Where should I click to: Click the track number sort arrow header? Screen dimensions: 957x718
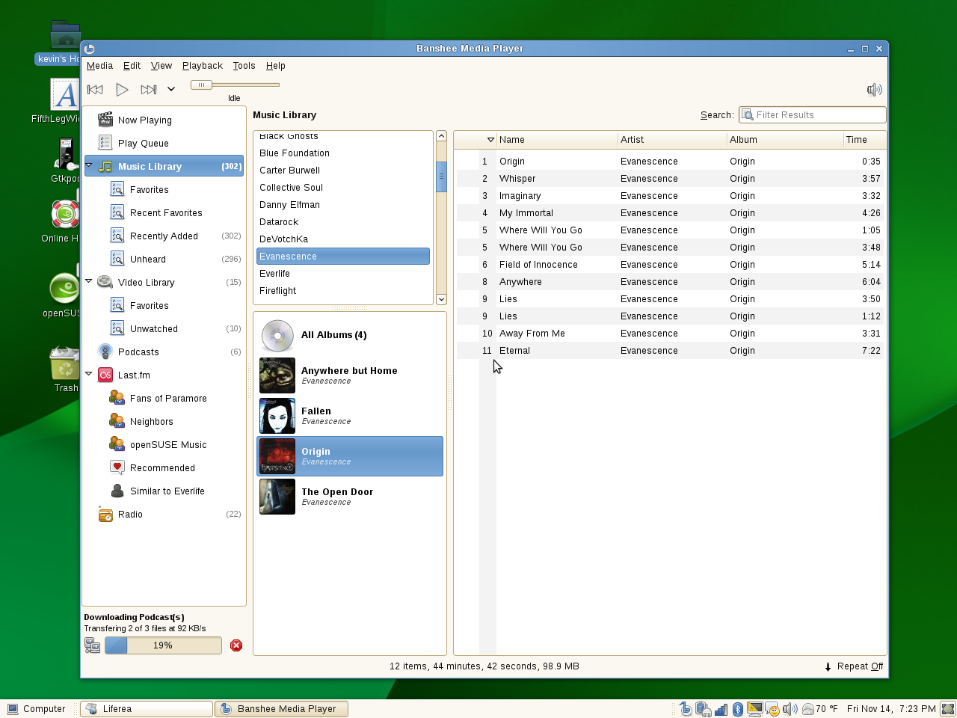point(490,140)
